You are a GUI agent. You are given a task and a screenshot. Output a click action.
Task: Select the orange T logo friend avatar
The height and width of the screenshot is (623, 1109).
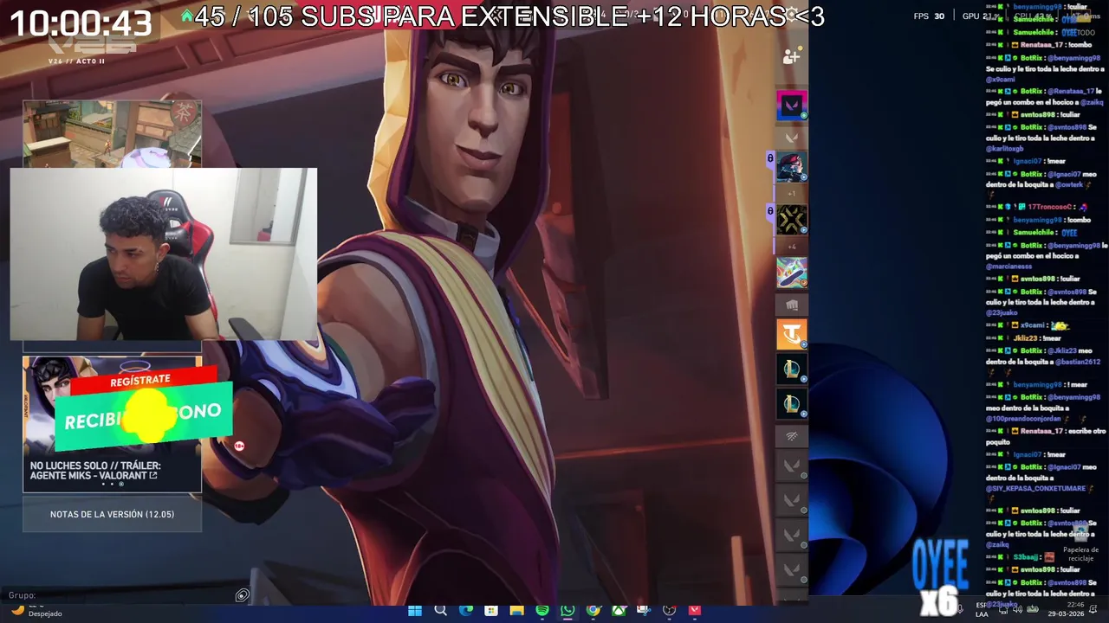(791, 333)
